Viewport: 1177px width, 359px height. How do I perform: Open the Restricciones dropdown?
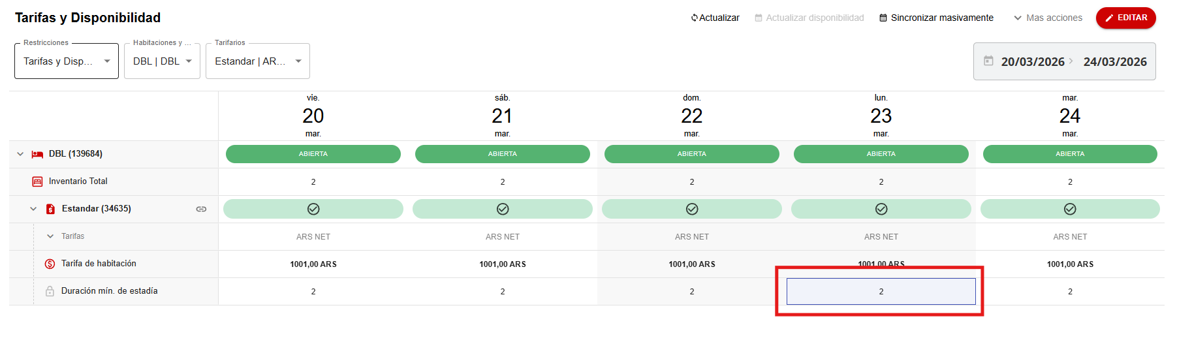[66, 61]
